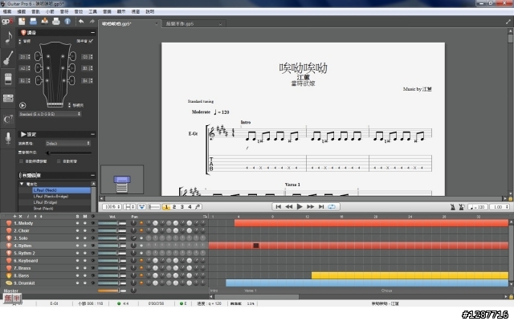Create a new document with the New File icon

coord(22,22)
